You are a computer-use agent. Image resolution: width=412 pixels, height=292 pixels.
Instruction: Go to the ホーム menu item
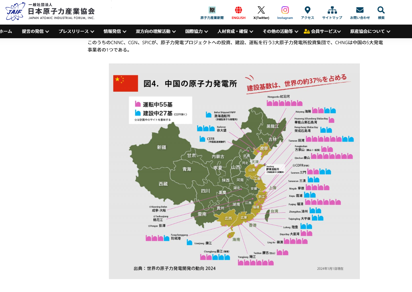[x=6, y=32]
